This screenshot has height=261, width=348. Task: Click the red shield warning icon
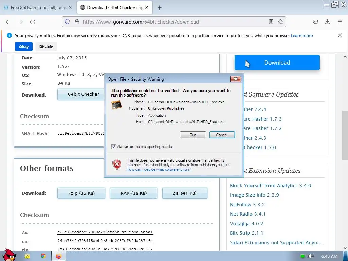117,164
